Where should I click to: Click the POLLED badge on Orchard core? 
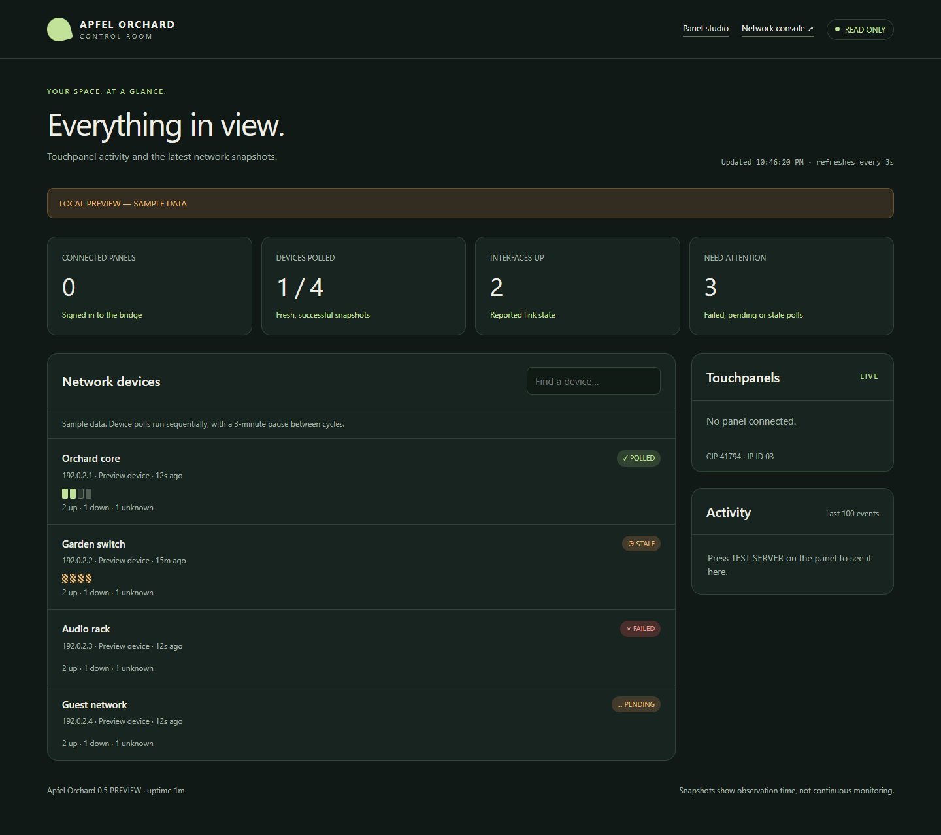[x=638, y=458]
